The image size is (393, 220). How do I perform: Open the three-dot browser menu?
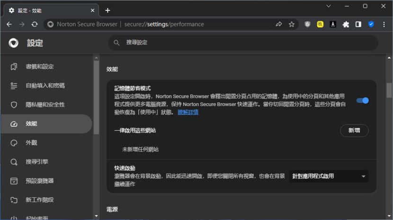click(384, 24)
